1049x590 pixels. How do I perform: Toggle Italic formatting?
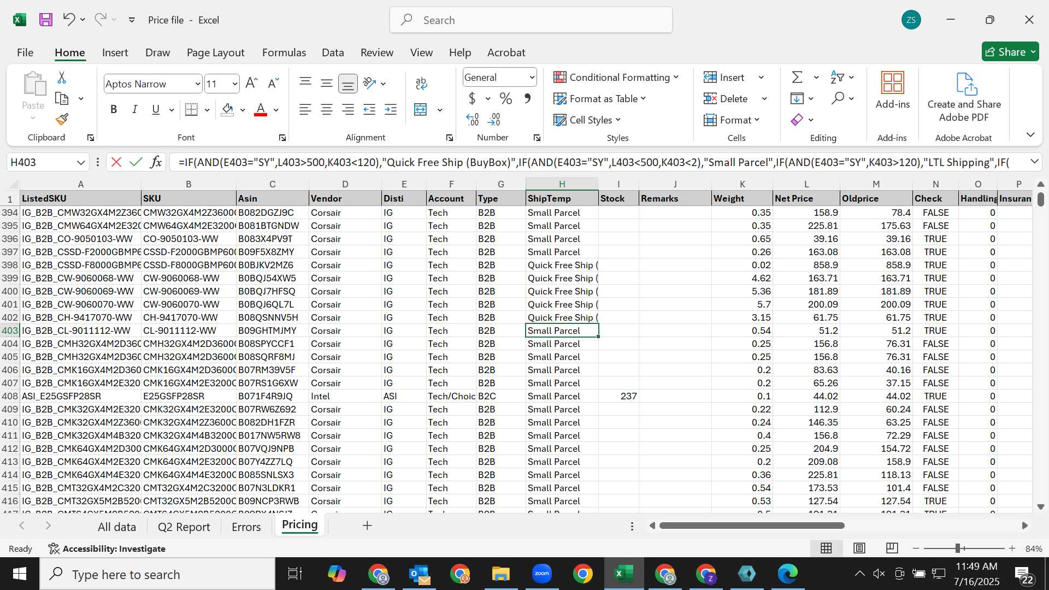(x=134, y=109)
